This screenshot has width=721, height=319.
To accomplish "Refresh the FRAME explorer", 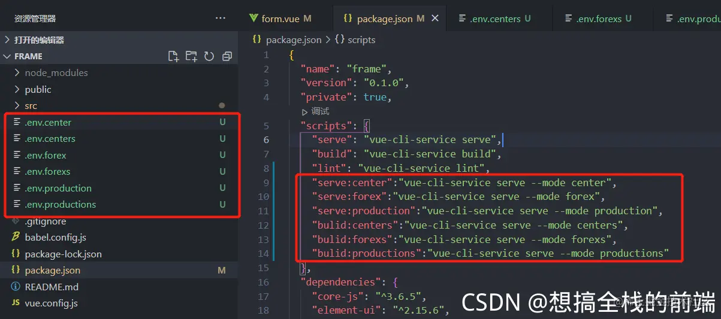I will pos(209,56).
